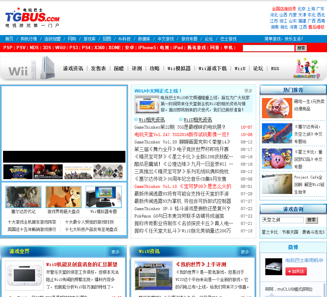Open the Wii游戏下载 tab in Wii menu
Viewport: 327px width, 297px height.
point(212,68)
